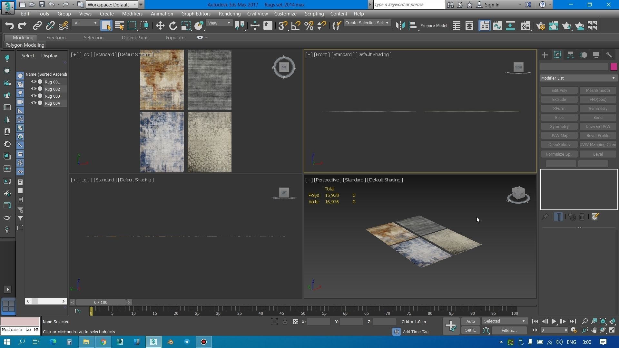Screen dimensions: 619x348
Task: Open the Curve Editor icon
Action: pyautogui.click(x=497, y=26)
